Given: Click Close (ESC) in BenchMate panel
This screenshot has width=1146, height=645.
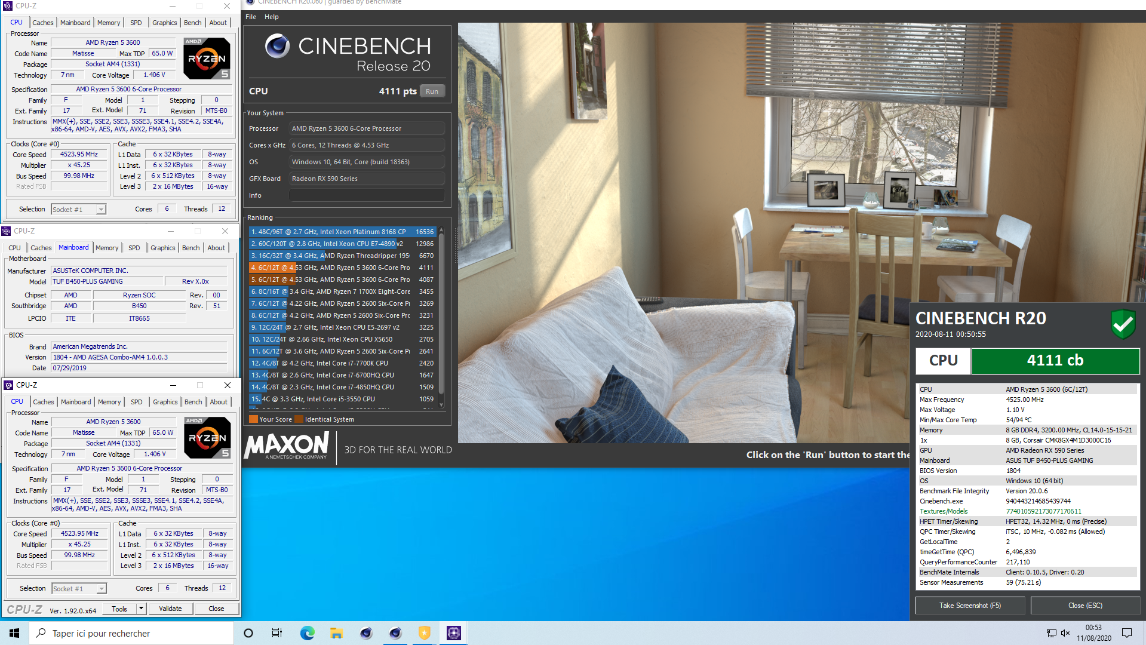Looking at the screenshot, I should click(x=1085, y=606).
